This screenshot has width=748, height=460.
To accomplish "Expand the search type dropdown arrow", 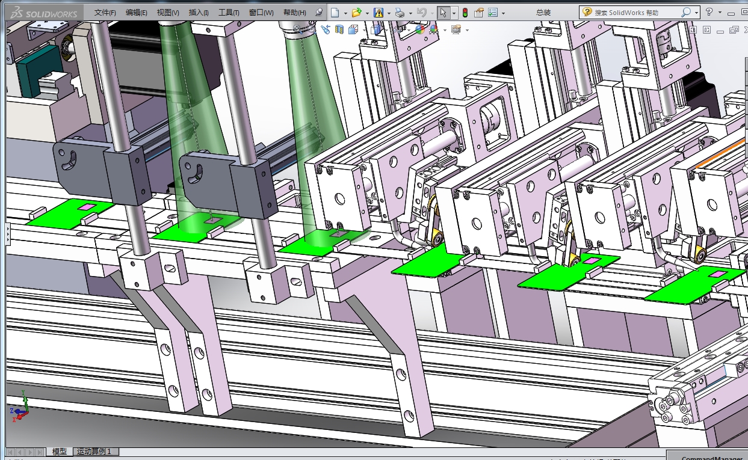I will click(696, 13).
